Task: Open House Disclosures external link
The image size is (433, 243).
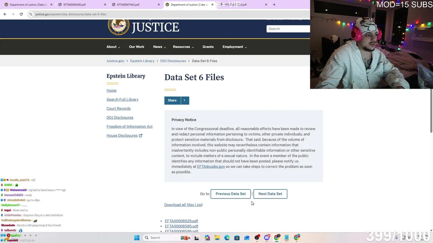Action: [x=122, y=136]
